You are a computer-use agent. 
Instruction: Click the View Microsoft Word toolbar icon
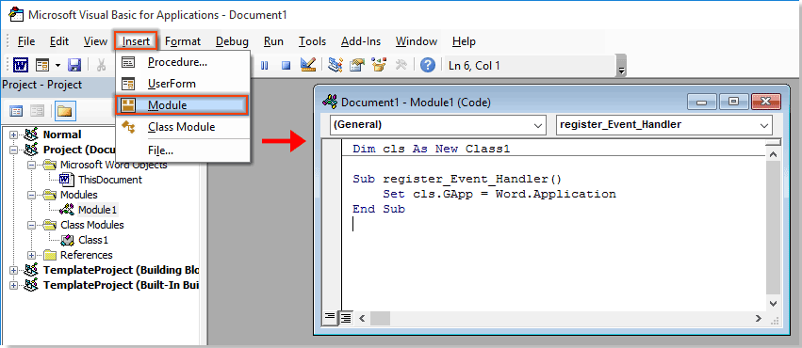[x=21, y=65]
